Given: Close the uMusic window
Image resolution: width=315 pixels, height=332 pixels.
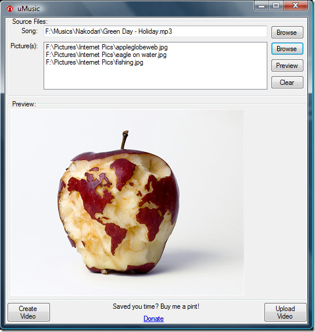Looking at the screenshot, I should click(x=295, y=5).
